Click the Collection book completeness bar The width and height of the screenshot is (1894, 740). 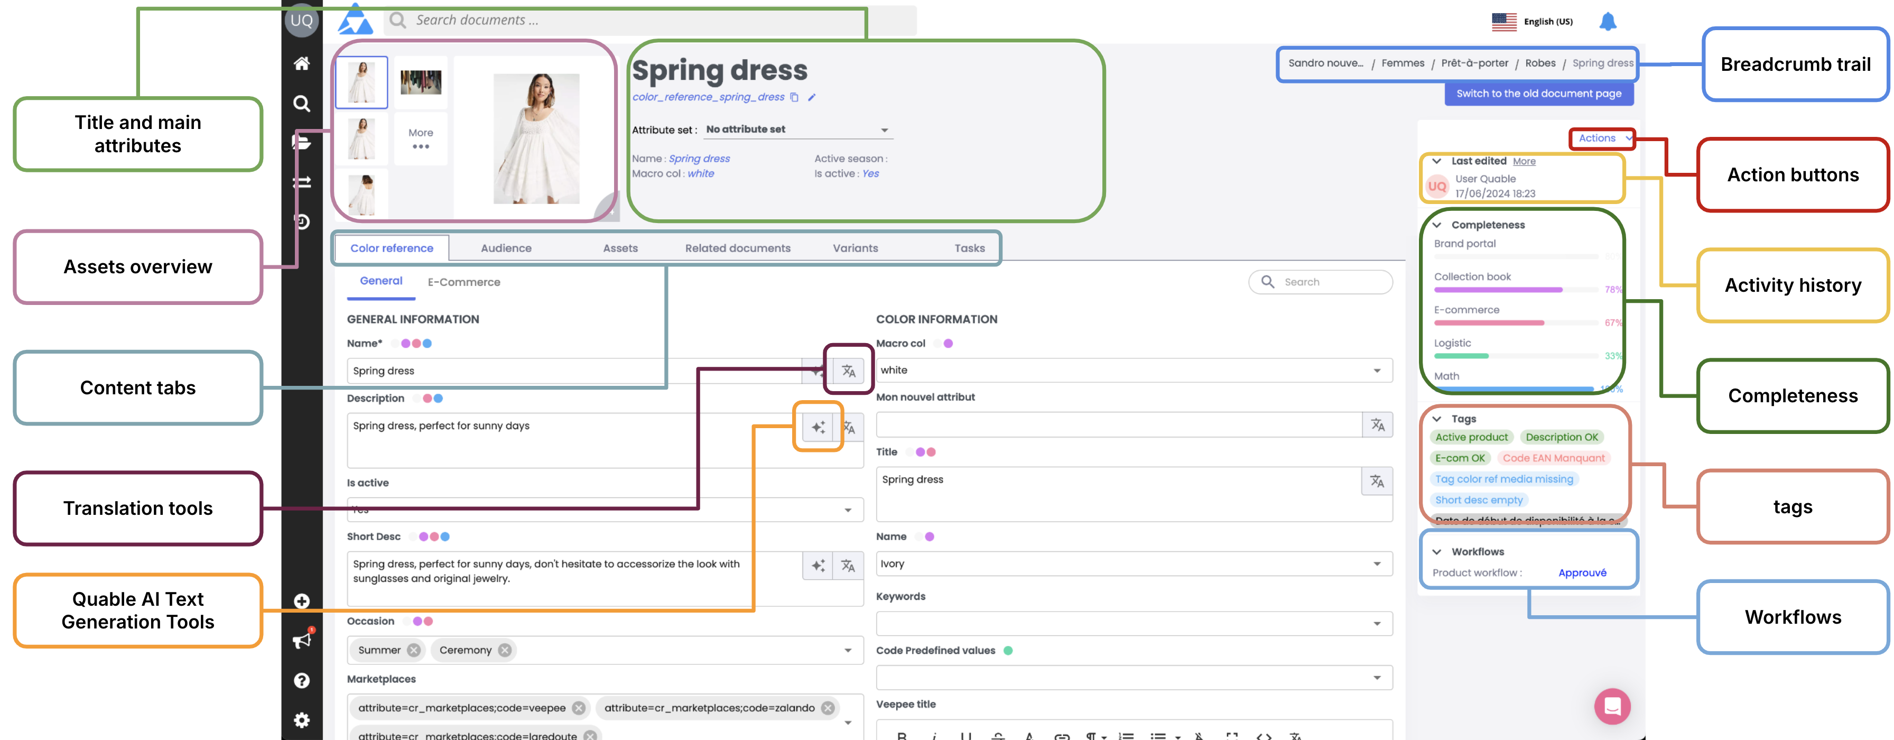[x=1498, y=290]
